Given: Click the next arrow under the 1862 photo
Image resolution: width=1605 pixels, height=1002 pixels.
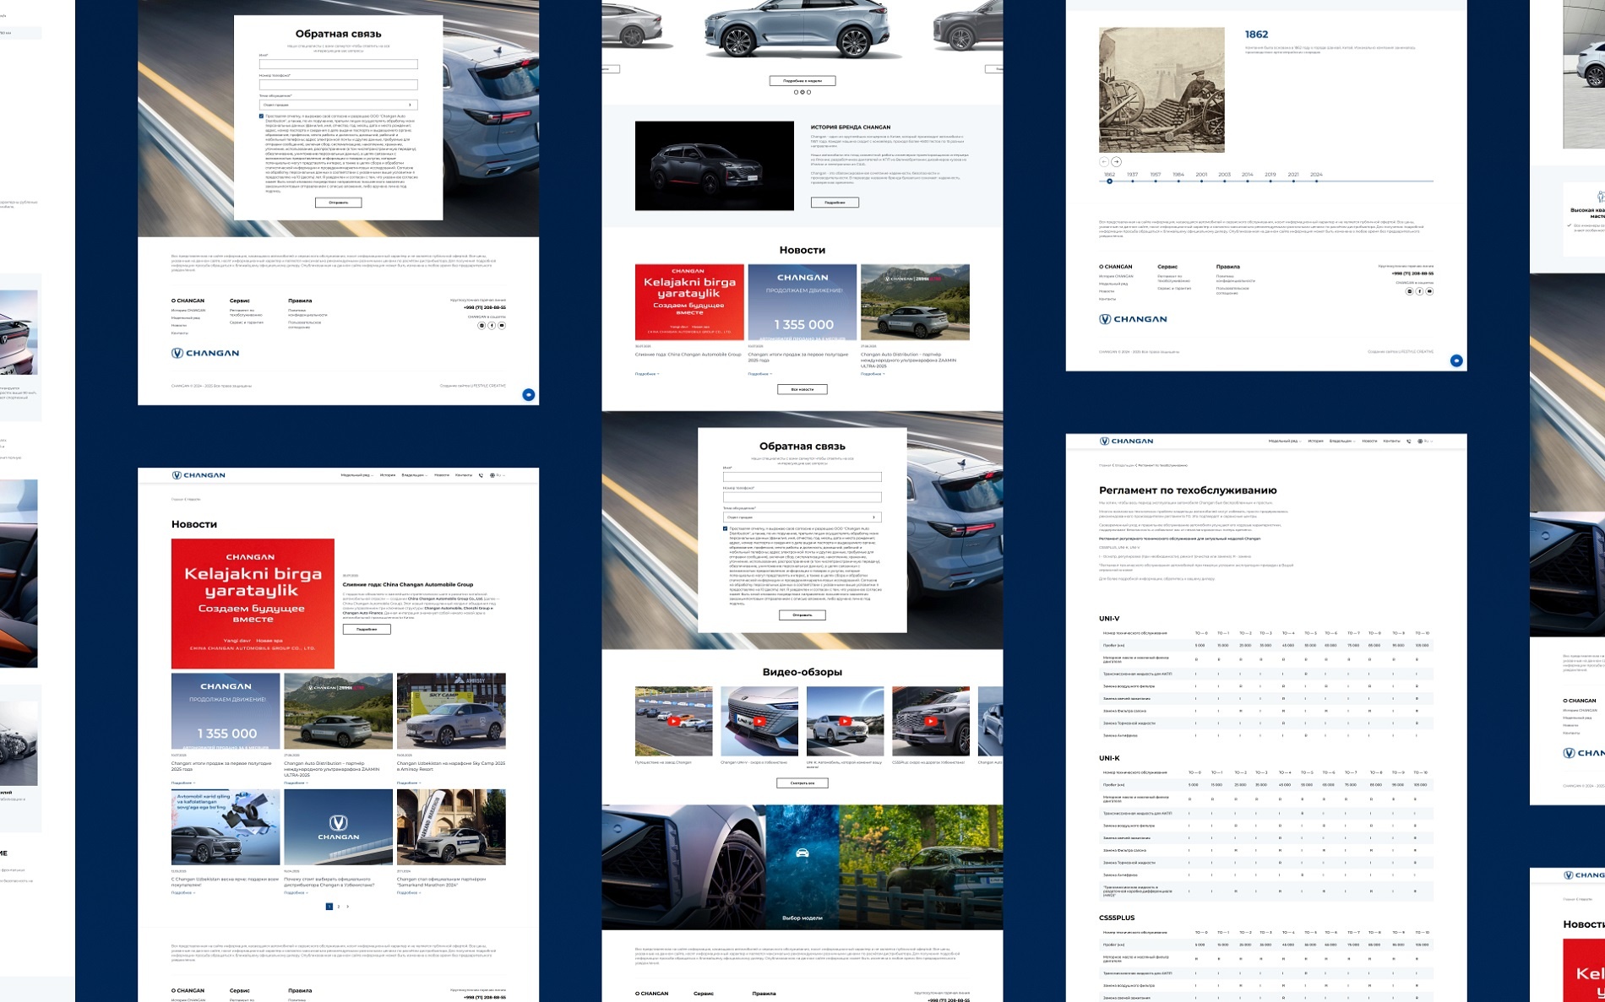Looking at the screenshot, I should [x=1116, y=161].
